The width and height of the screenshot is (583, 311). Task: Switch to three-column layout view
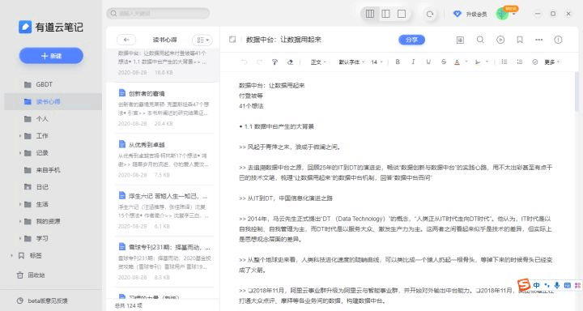[x=370, y=14]
